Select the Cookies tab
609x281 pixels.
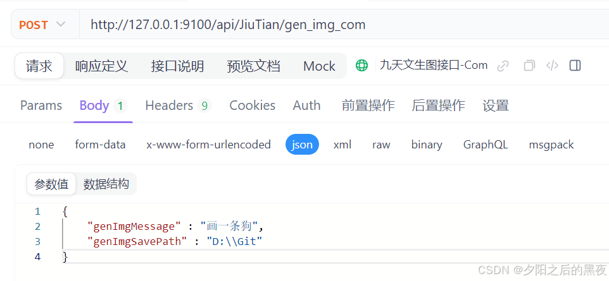[253, 105]
